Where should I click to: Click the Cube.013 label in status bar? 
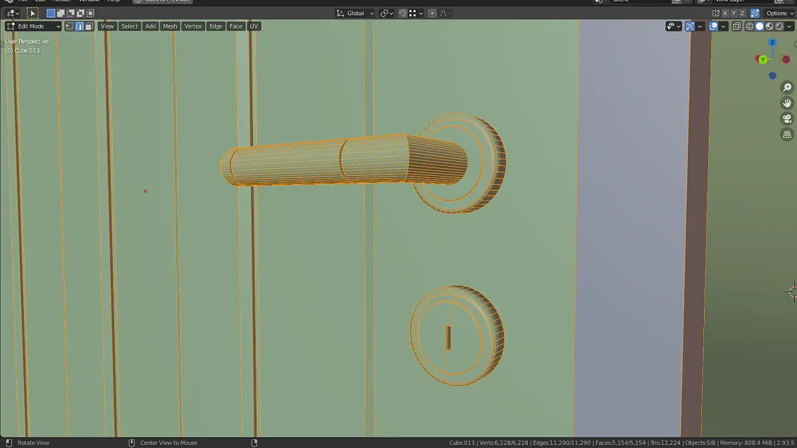click(462, 443)
